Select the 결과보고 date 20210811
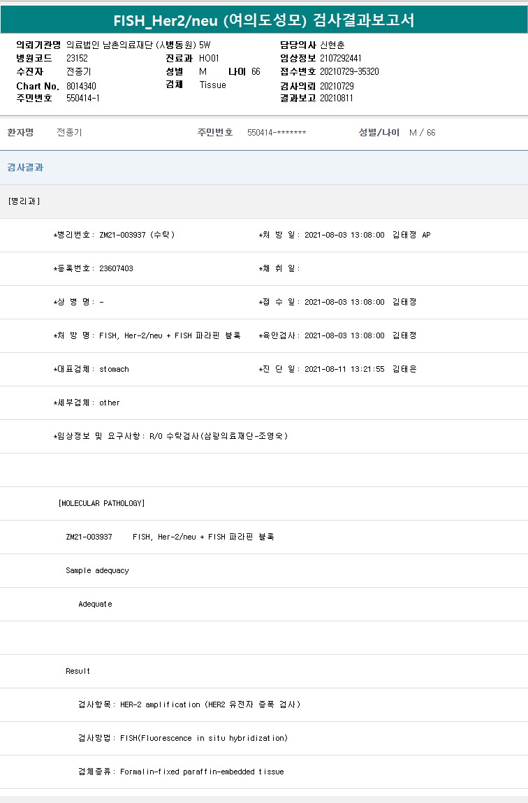Screen dimensions: 528x803 pyautogui.click(x=337, y=99)
